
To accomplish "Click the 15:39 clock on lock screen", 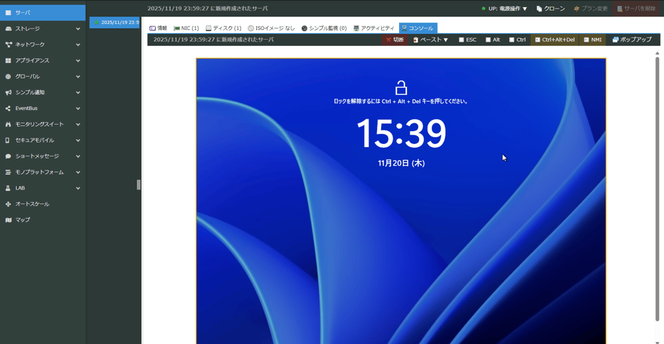I will [401, 133].
